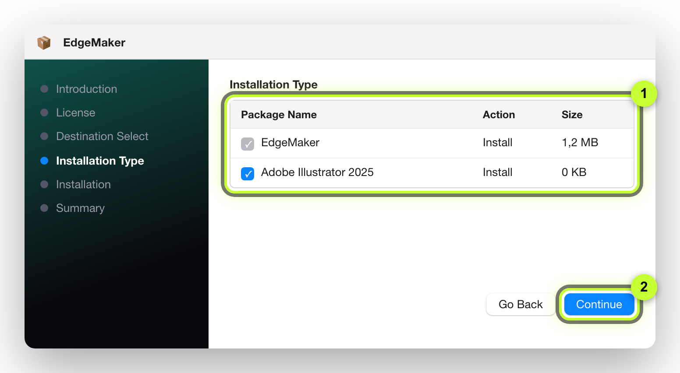Image resolution: width=680 pixels, height=373 pixels.
Task: Uncheck the Adobe Illustrator 2025 checkbox
Action: 248,173
